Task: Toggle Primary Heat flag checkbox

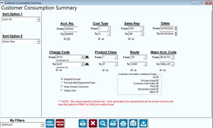Action: [157, 81]
